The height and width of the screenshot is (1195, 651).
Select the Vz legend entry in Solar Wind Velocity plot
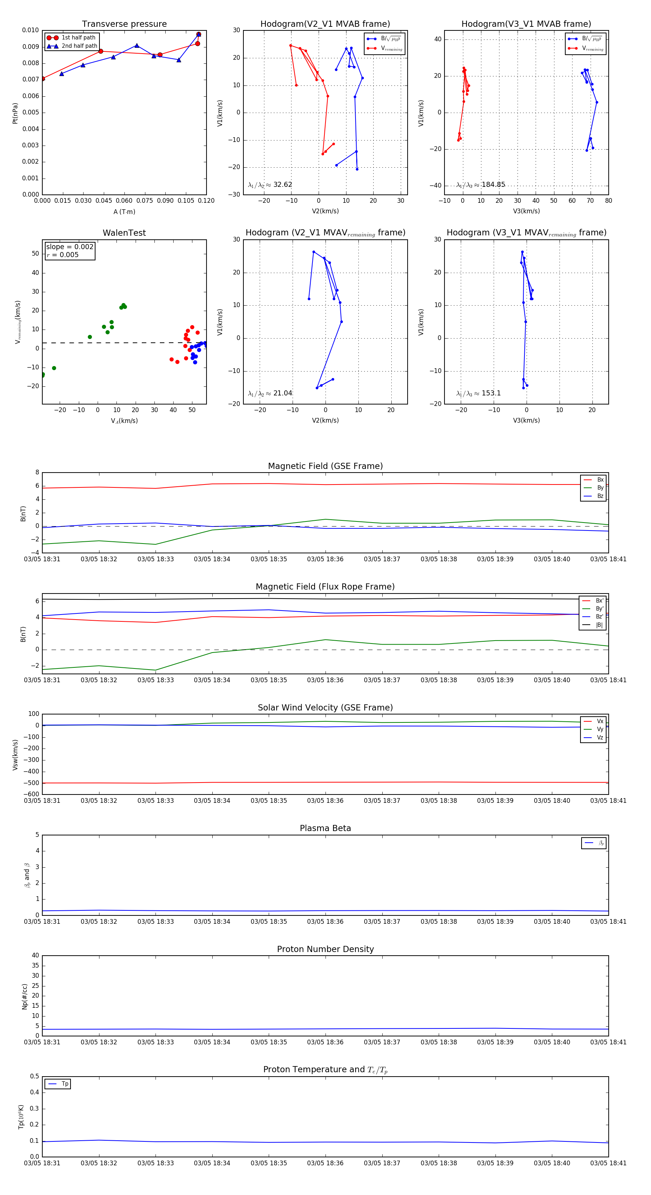(x=593, y=737)
